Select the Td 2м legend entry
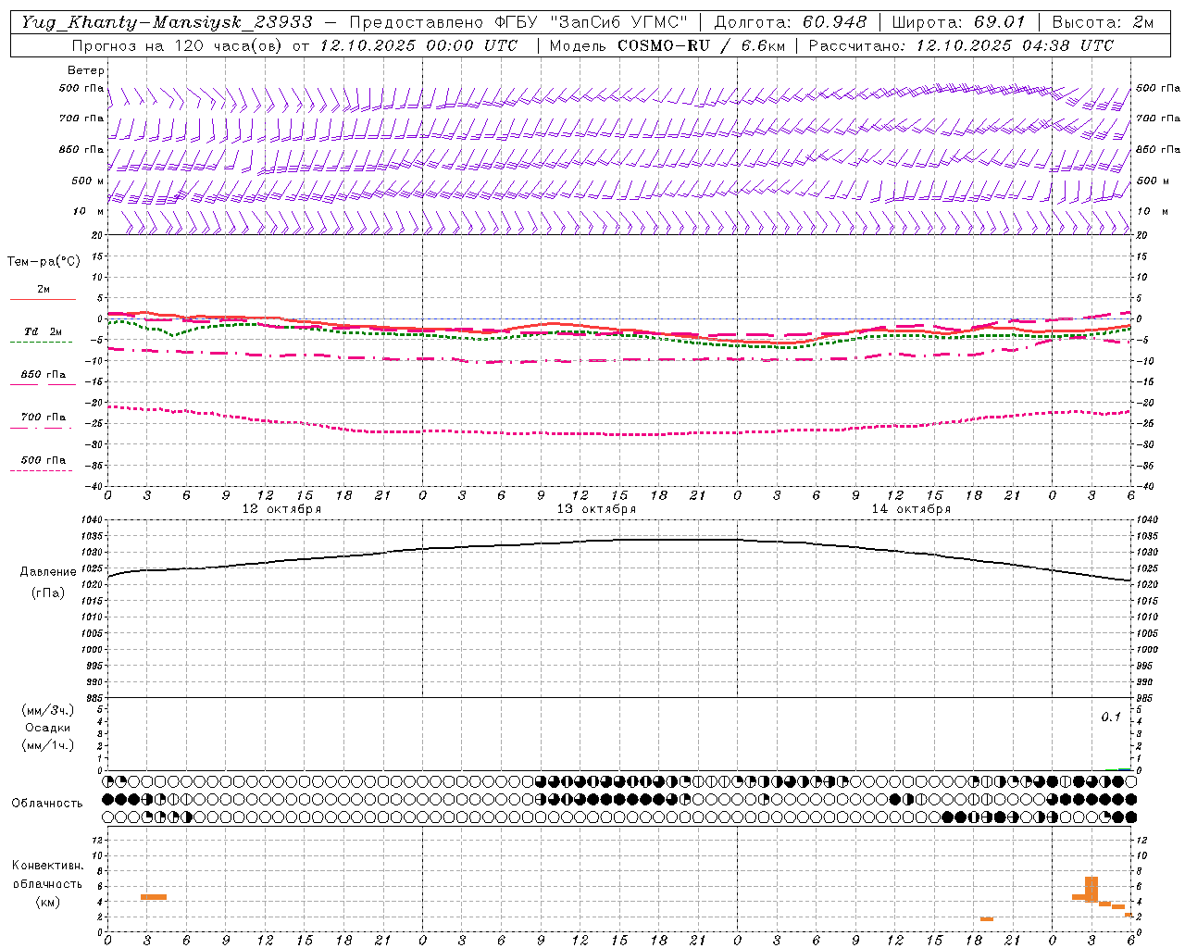Image resolution: width=1185 pixels, height=948 pixels. (43, 331)
